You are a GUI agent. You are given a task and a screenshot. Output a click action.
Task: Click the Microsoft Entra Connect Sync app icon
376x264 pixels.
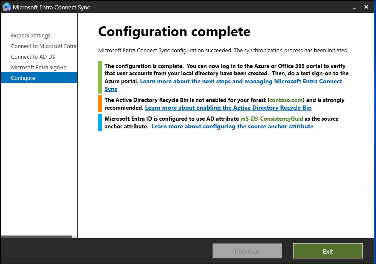coord(6,7)
